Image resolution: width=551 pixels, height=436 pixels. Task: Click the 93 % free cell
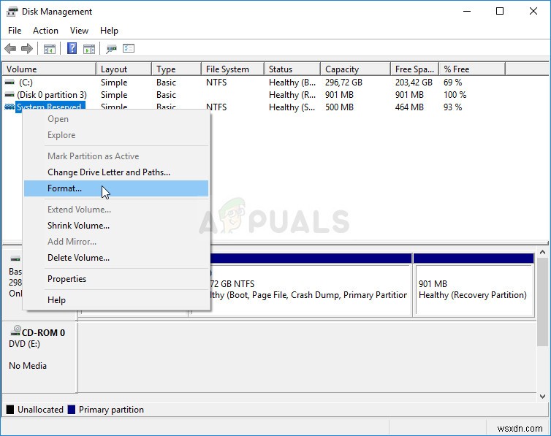click(x=452, y=107)
